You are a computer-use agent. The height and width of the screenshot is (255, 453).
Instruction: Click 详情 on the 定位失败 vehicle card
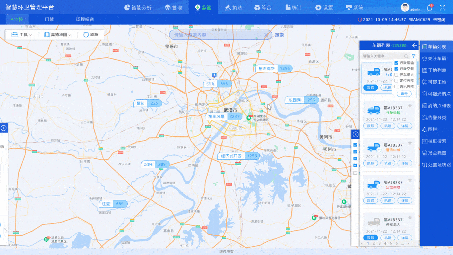(x=405, y=200)
